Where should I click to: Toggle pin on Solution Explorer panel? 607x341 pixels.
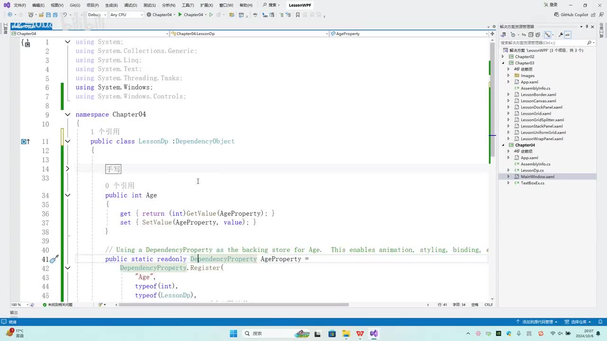coord(587,27)
